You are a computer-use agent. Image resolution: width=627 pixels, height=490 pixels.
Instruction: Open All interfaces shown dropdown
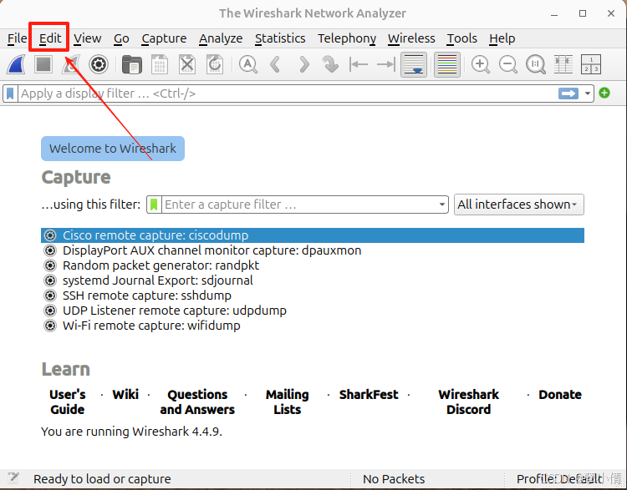(x=518, y=205)
